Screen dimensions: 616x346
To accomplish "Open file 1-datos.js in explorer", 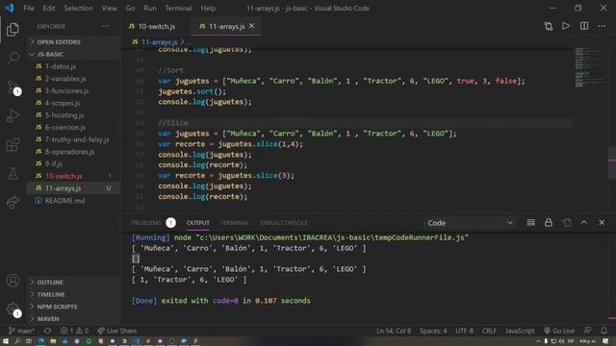I will tap(73, 66).
